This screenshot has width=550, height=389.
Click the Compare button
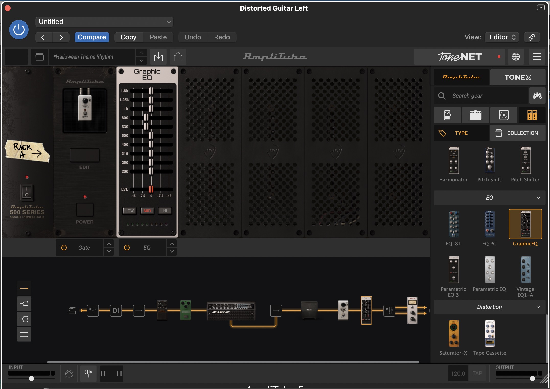(x=92, y=37)
